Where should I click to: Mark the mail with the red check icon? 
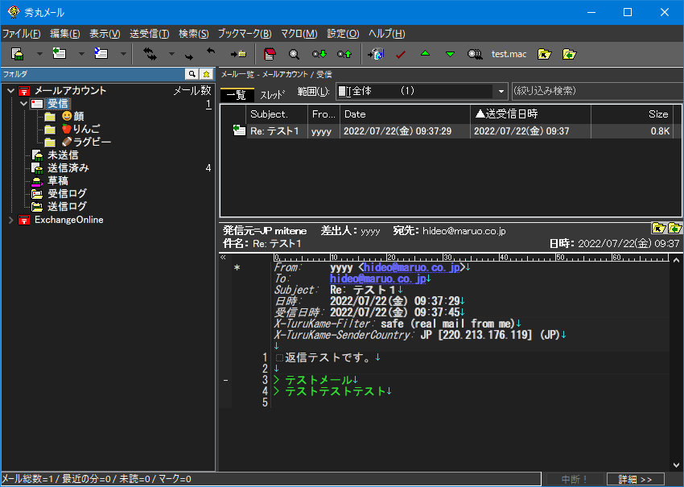coord(400,54)
